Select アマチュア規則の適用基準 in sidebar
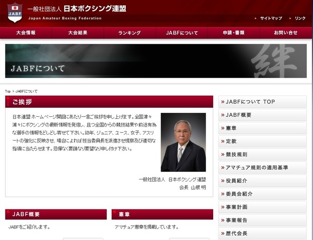The width and height of the screenshot is (313, 240). pyautogui.click(x=263, y=168)
